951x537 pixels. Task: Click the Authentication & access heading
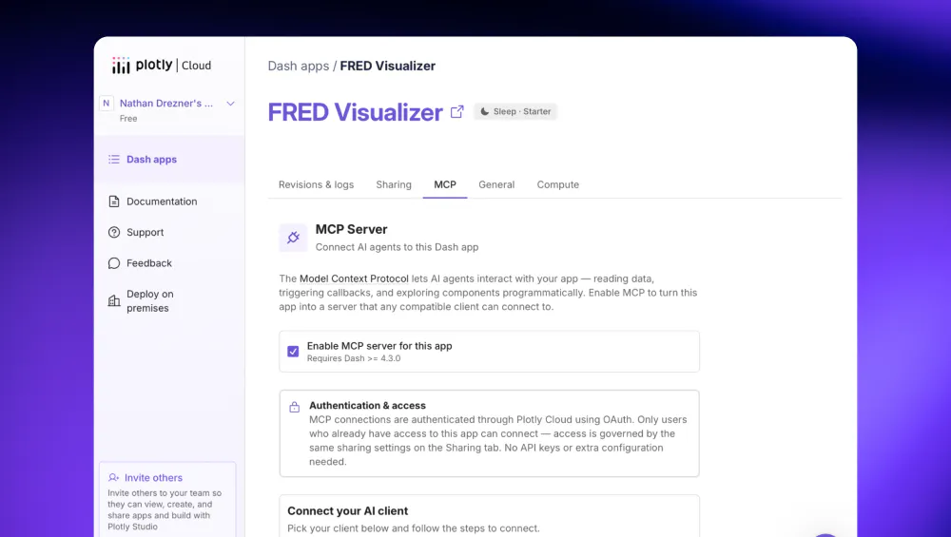[x=367, y=406]
